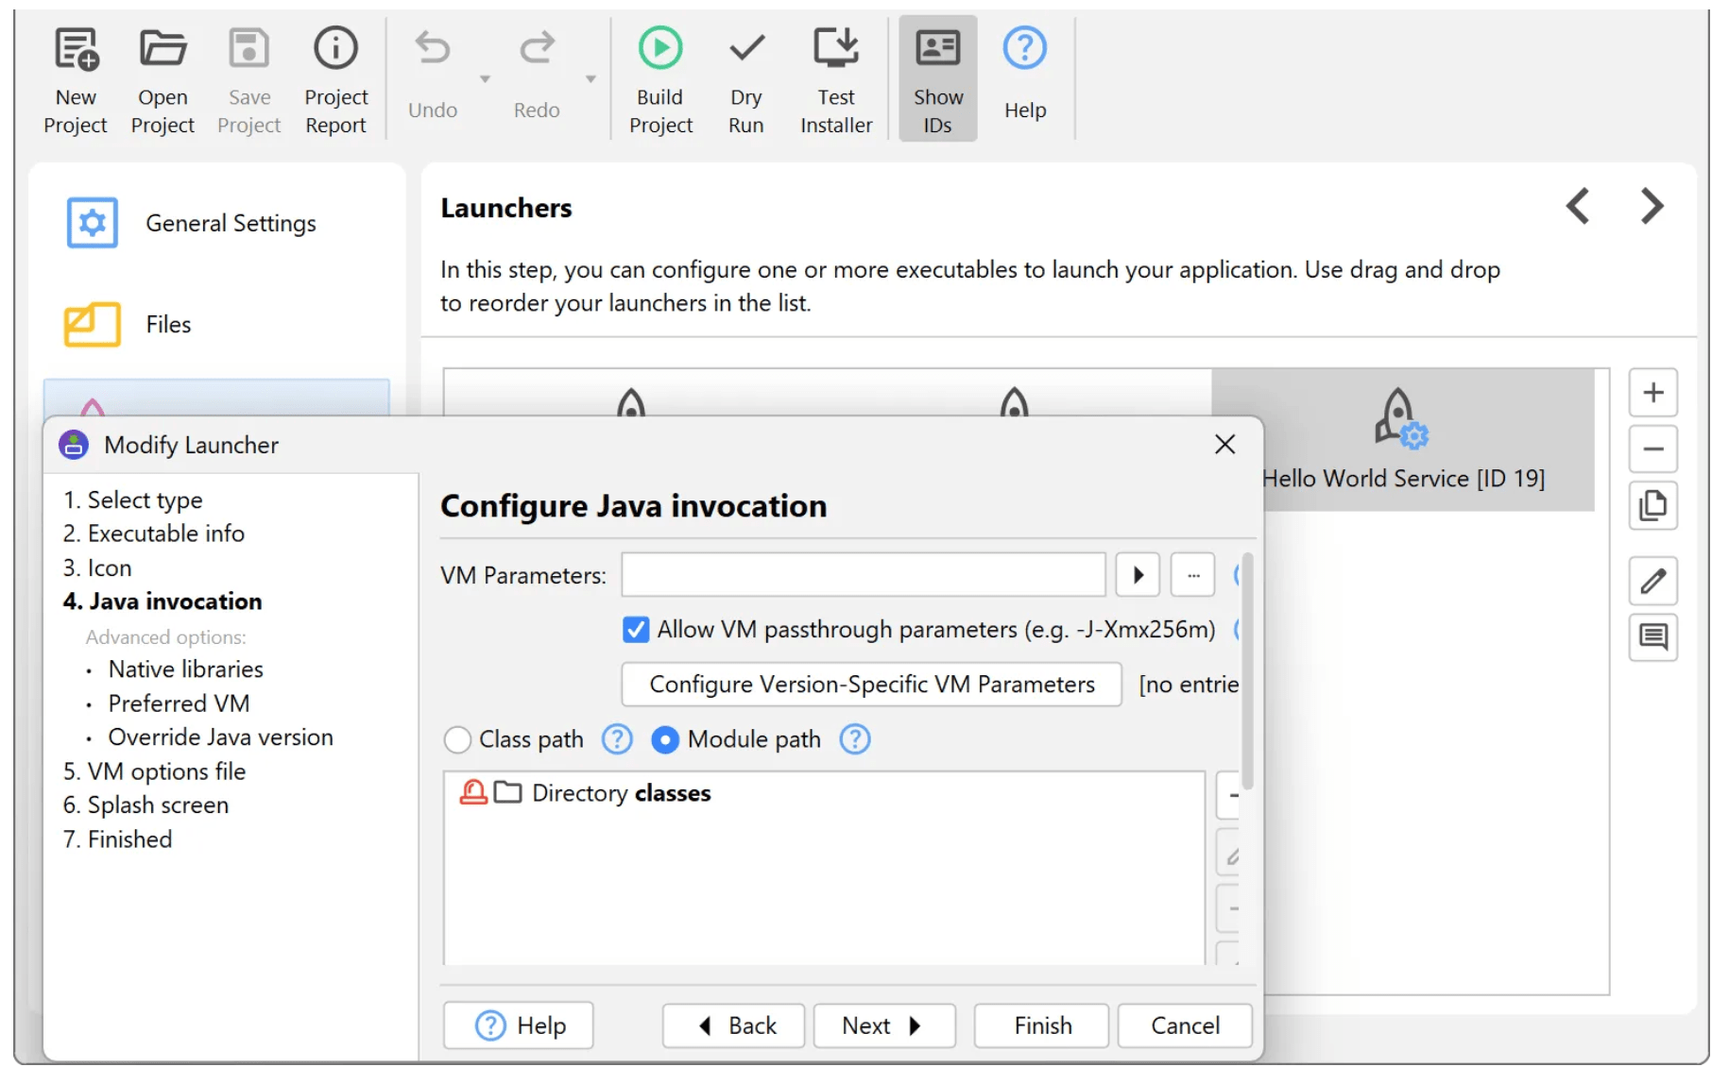The image size is (1729, 1084).
Task: Select the Module path radio button
Action: tap(665, 739)
